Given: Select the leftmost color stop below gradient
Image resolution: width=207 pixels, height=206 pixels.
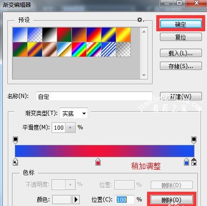Looking at the screenshot, I should point(15,162).
